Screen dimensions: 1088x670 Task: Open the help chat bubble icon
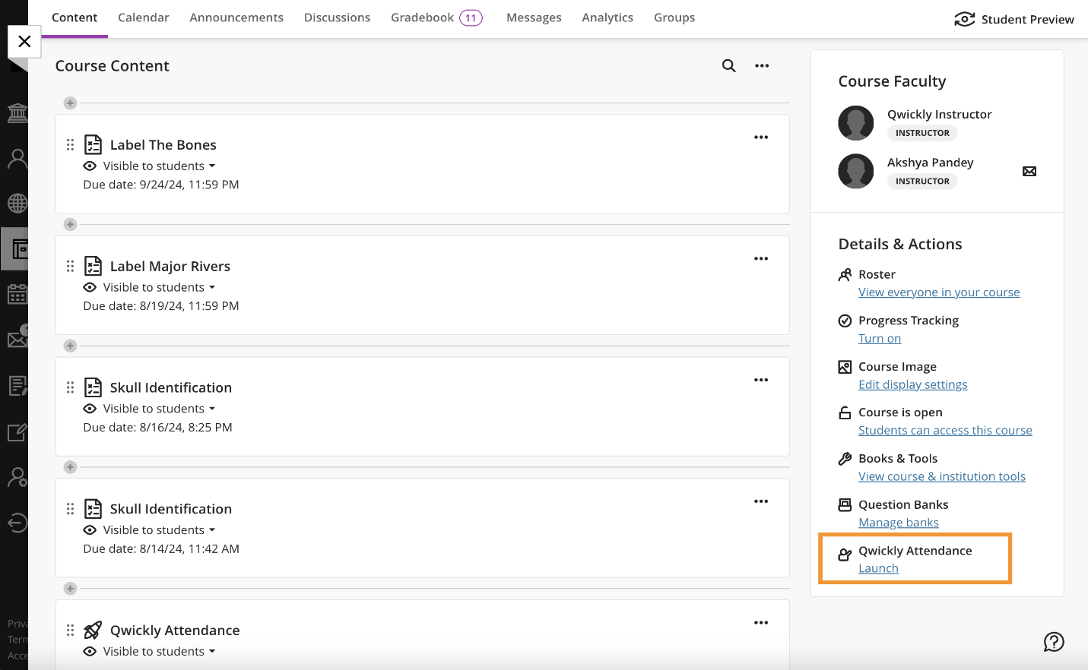point(1054,642)
